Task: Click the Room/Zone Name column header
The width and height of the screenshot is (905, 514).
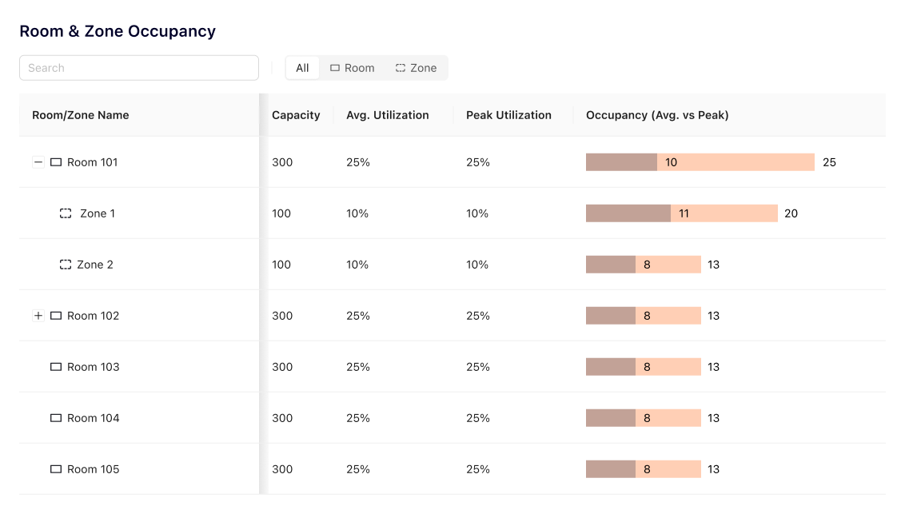Action: pyautogui.click(x=80, y=115)
